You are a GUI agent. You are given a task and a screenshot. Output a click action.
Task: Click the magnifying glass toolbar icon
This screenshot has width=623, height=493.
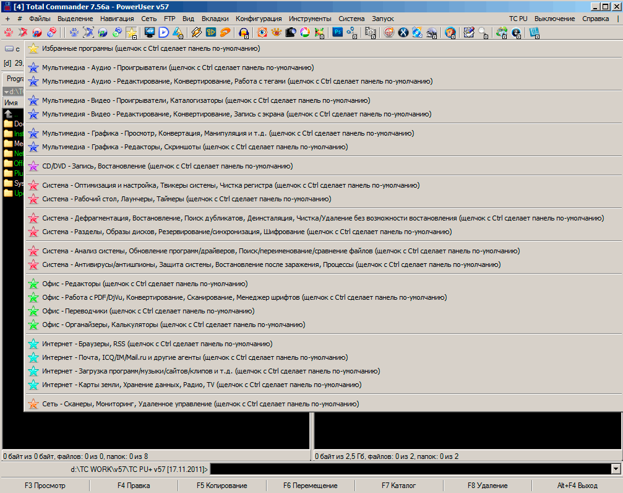point(483,32)
